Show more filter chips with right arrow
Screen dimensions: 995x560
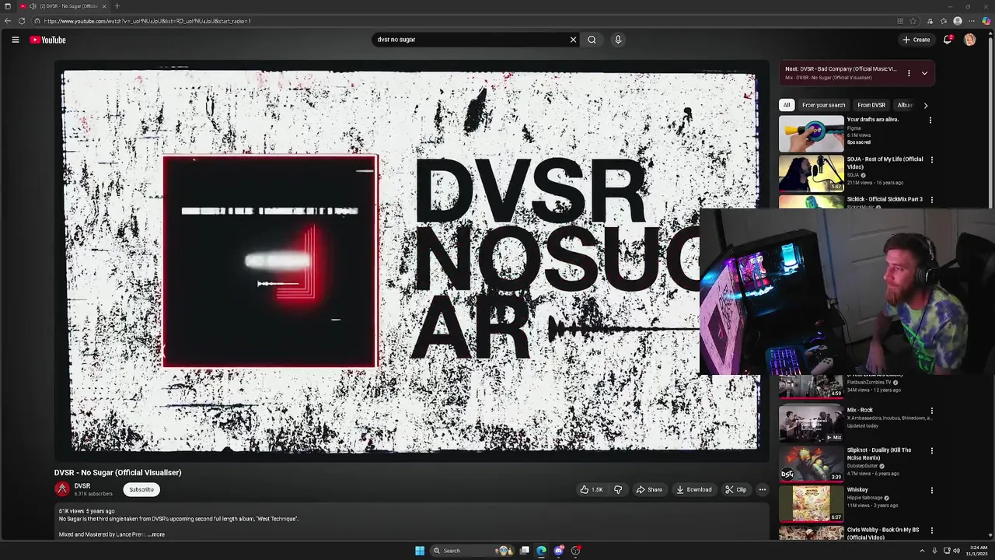(925, 105)
